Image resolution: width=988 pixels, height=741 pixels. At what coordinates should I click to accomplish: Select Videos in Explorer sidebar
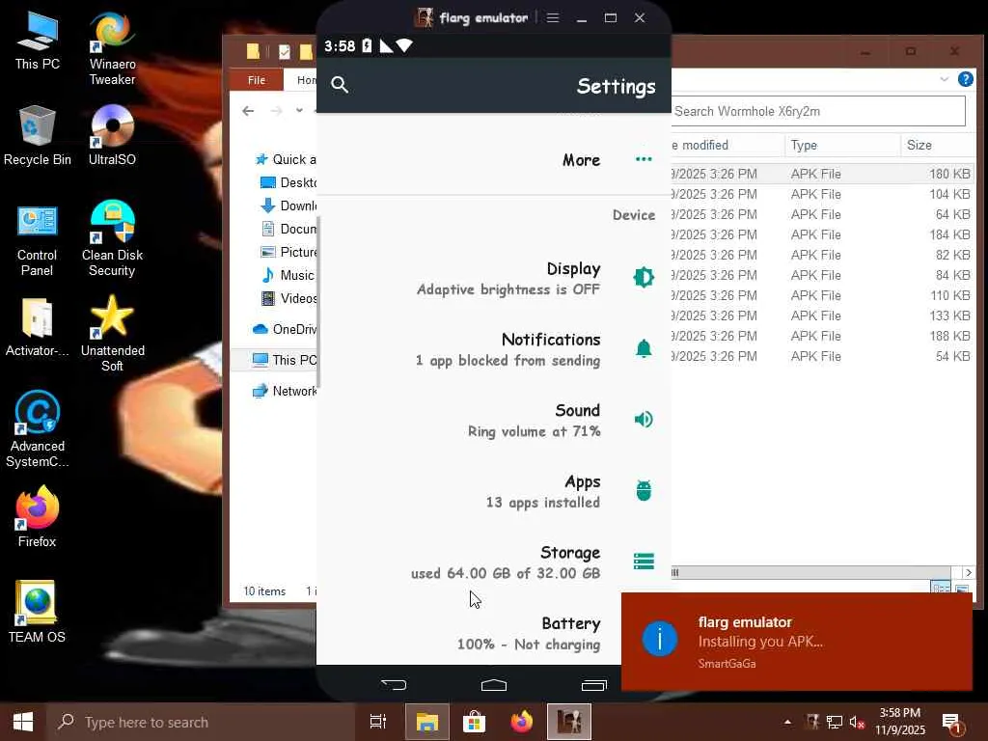pos(288,299)
